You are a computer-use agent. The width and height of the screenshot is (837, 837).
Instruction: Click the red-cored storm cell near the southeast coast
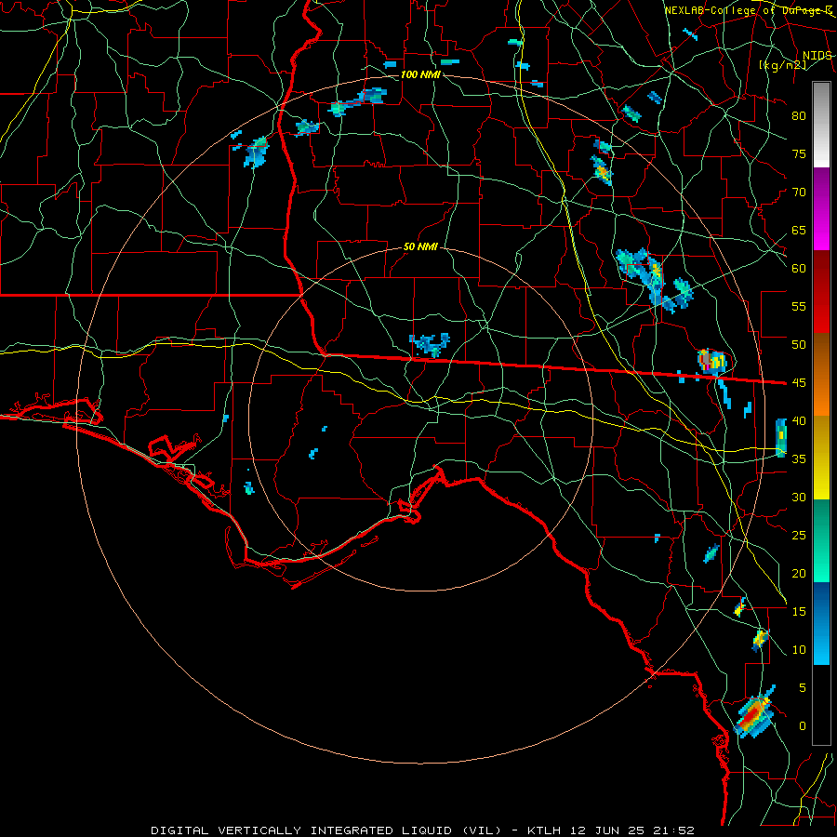[x=753, y=712]
